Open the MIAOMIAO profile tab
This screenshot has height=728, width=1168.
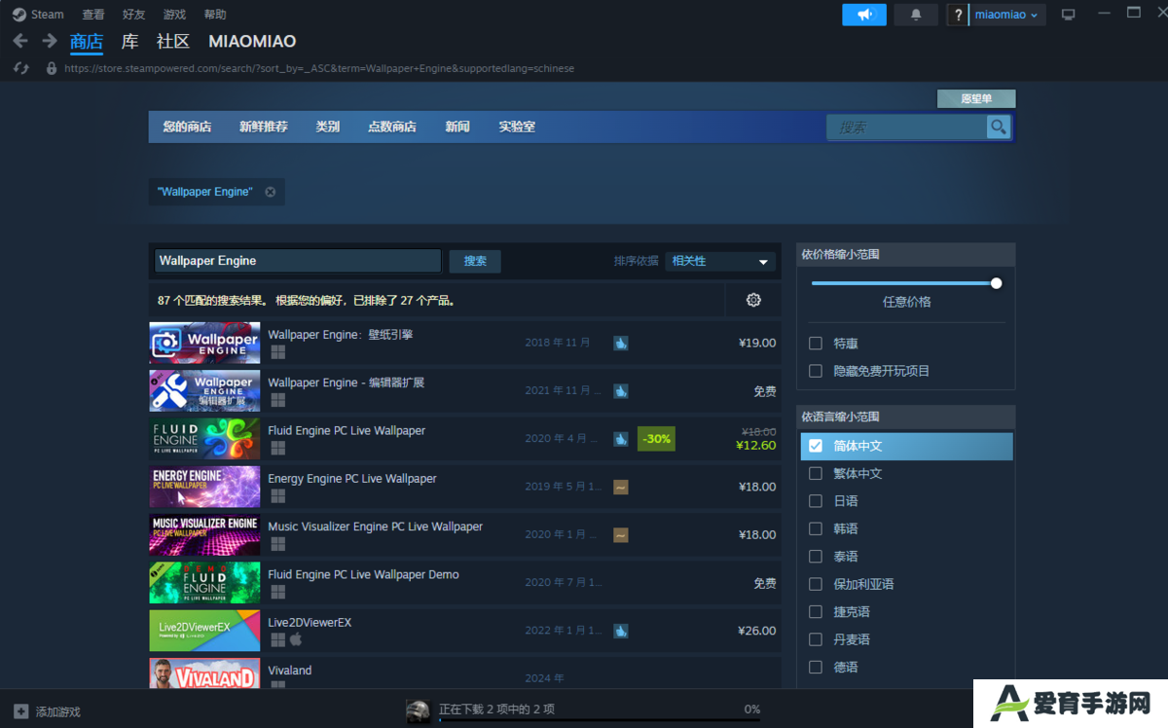pyautogui.click(x=252, y=41)
